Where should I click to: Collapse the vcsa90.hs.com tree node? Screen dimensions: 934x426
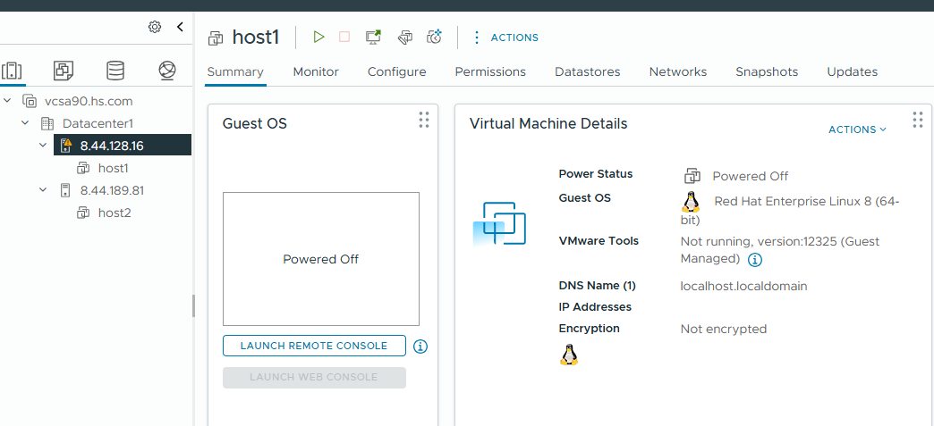pos(7,101)
